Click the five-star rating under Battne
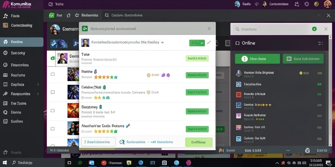Image resolution: width=335 pixels, height=167 pixels. 106,77
